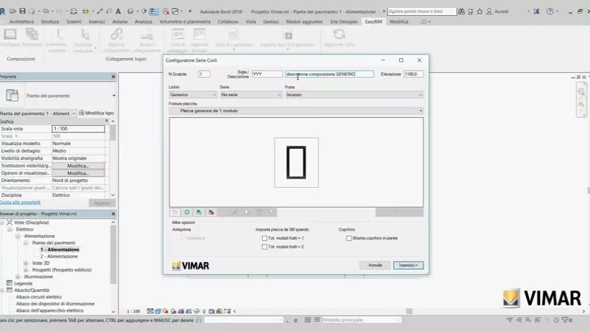
Task: Undo last action in quick toolbar
Action: [46, 11]
